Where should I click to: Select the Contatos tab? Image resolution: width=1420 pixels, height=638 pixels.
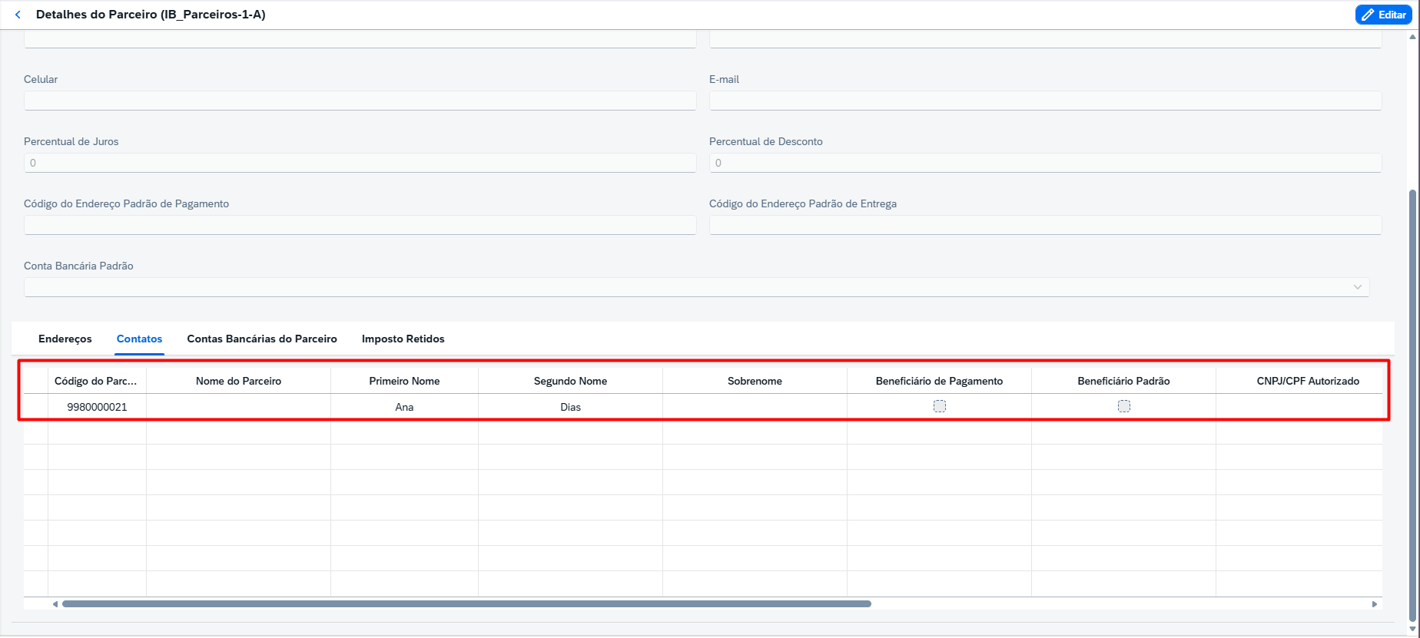pos(139,339)
